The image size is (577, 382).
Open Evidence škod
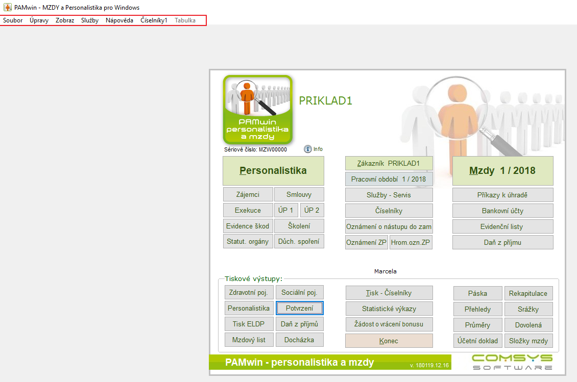(248, 226)
